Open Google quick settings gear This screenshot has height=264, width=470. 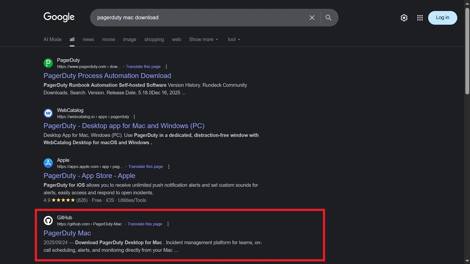[x=404, y=18]
